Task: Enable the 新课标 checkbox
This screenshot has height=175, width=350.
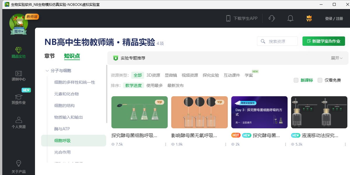Action: [x=296, y=80]
